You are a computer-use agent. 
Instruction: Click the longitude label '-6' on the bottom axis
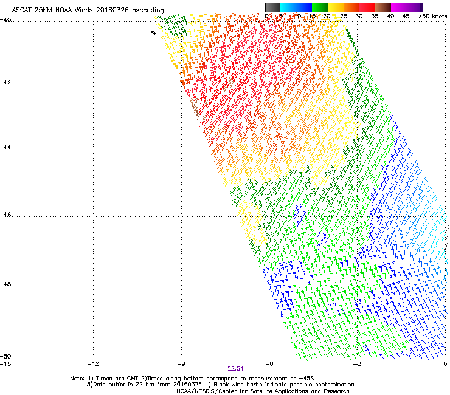[269, 364]
